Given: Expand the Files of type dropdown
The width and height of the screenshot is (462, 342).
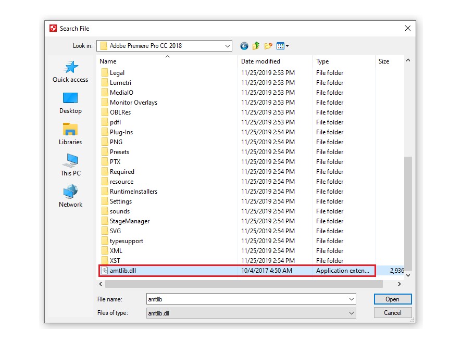Looking at the screenshot, I should (x=352, y=313).
